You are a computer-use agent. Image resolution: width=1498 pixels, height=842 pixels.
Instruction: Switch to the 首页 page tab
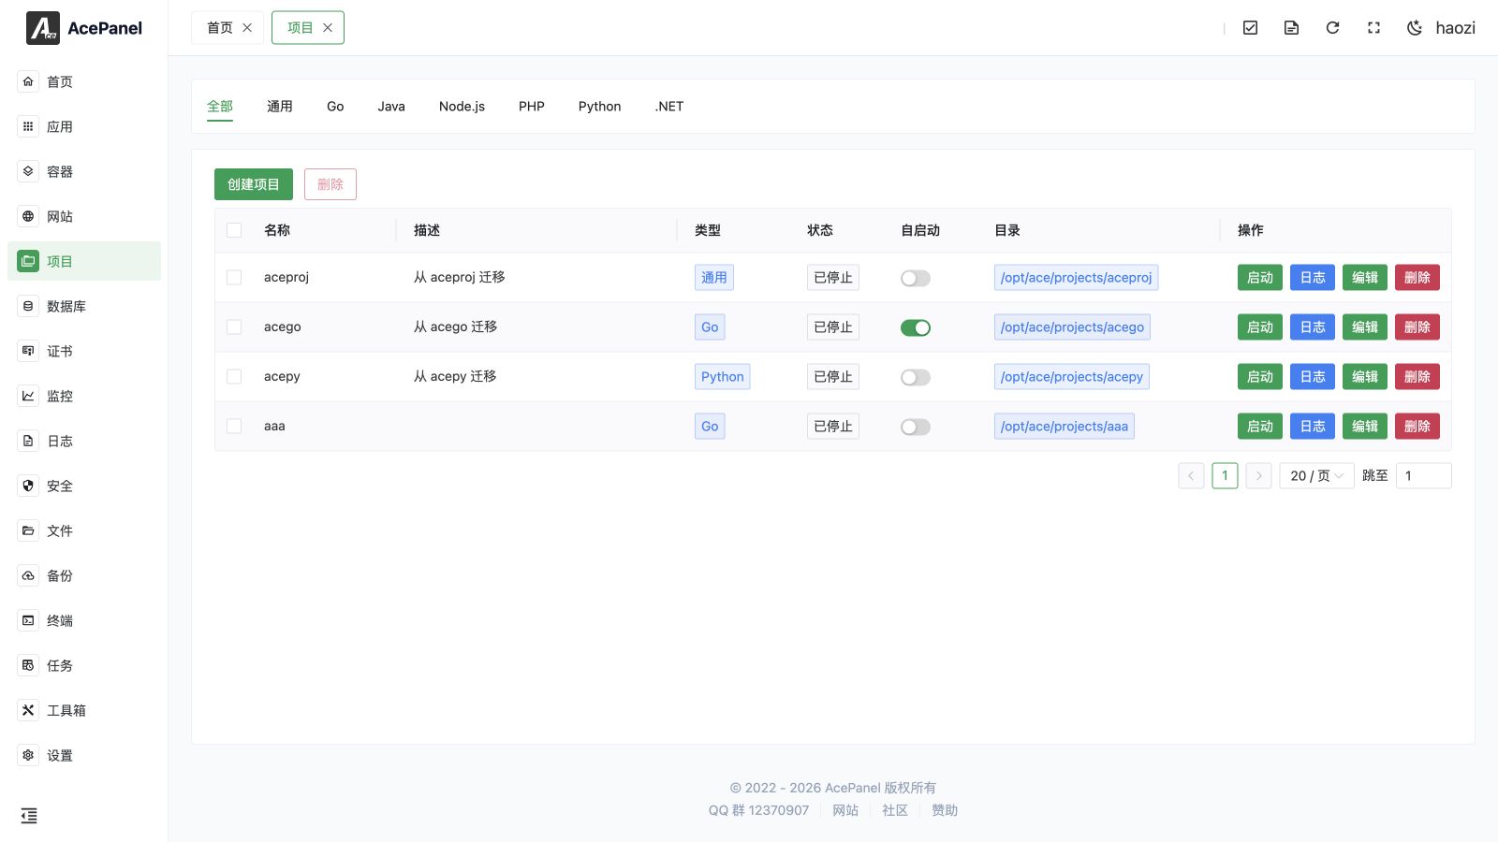pos(220,28)
